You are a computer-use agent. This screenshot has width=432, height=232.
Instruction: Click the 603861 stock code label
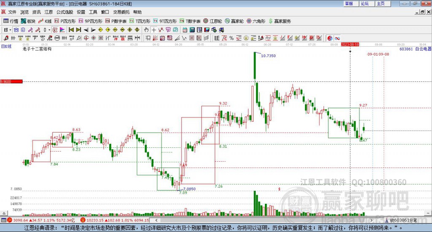(x=406, y=49)
